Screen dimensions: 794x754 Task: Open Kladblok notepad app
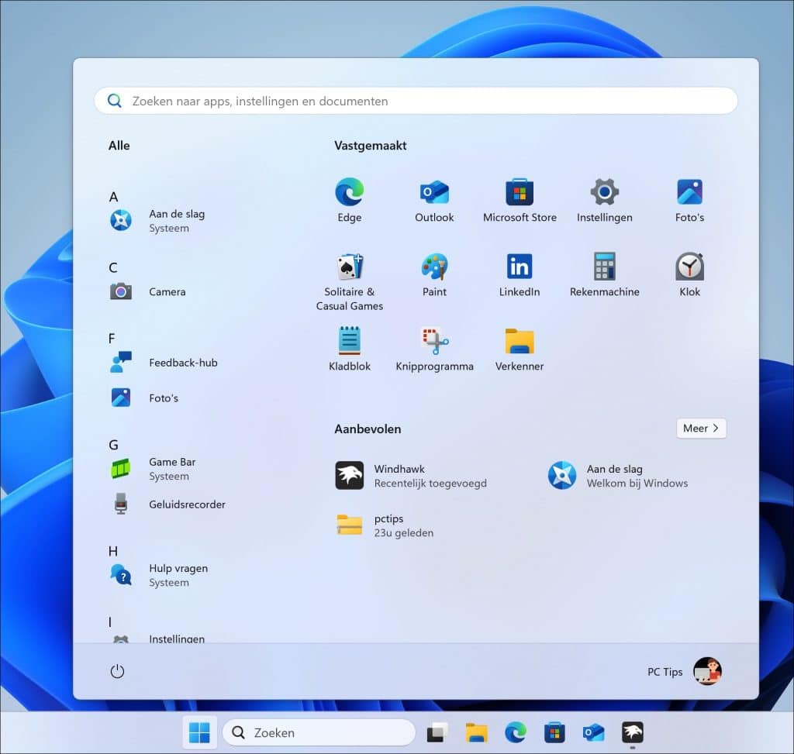coord(349,349)
